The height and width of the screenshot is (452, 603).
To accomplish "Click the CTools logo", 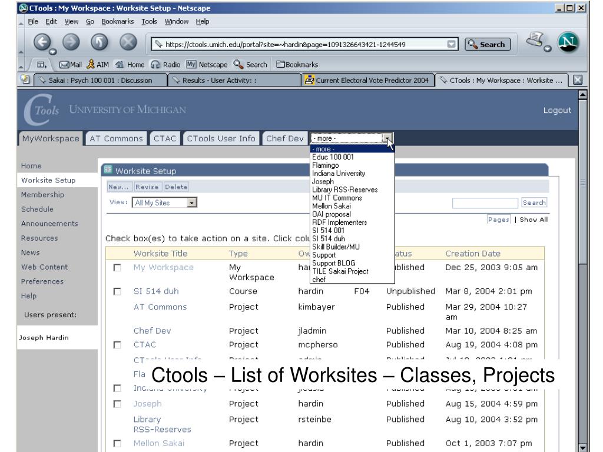I will point(42,110).
